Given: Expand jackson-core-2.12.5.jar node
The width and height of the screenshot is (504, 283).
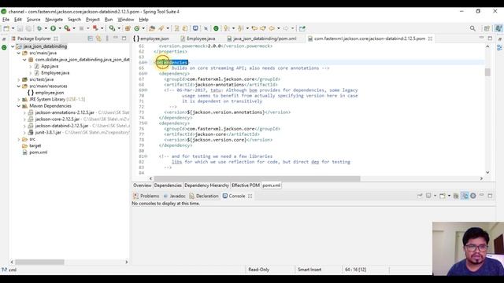Looking at the screenshot, I should point(24,119).
